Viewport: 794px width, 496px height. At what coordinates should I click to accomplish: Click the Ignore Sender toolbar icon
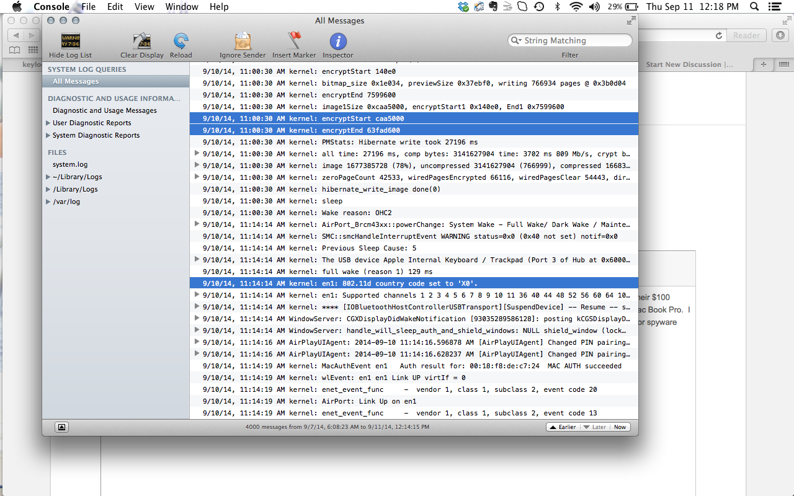[243, 42]
